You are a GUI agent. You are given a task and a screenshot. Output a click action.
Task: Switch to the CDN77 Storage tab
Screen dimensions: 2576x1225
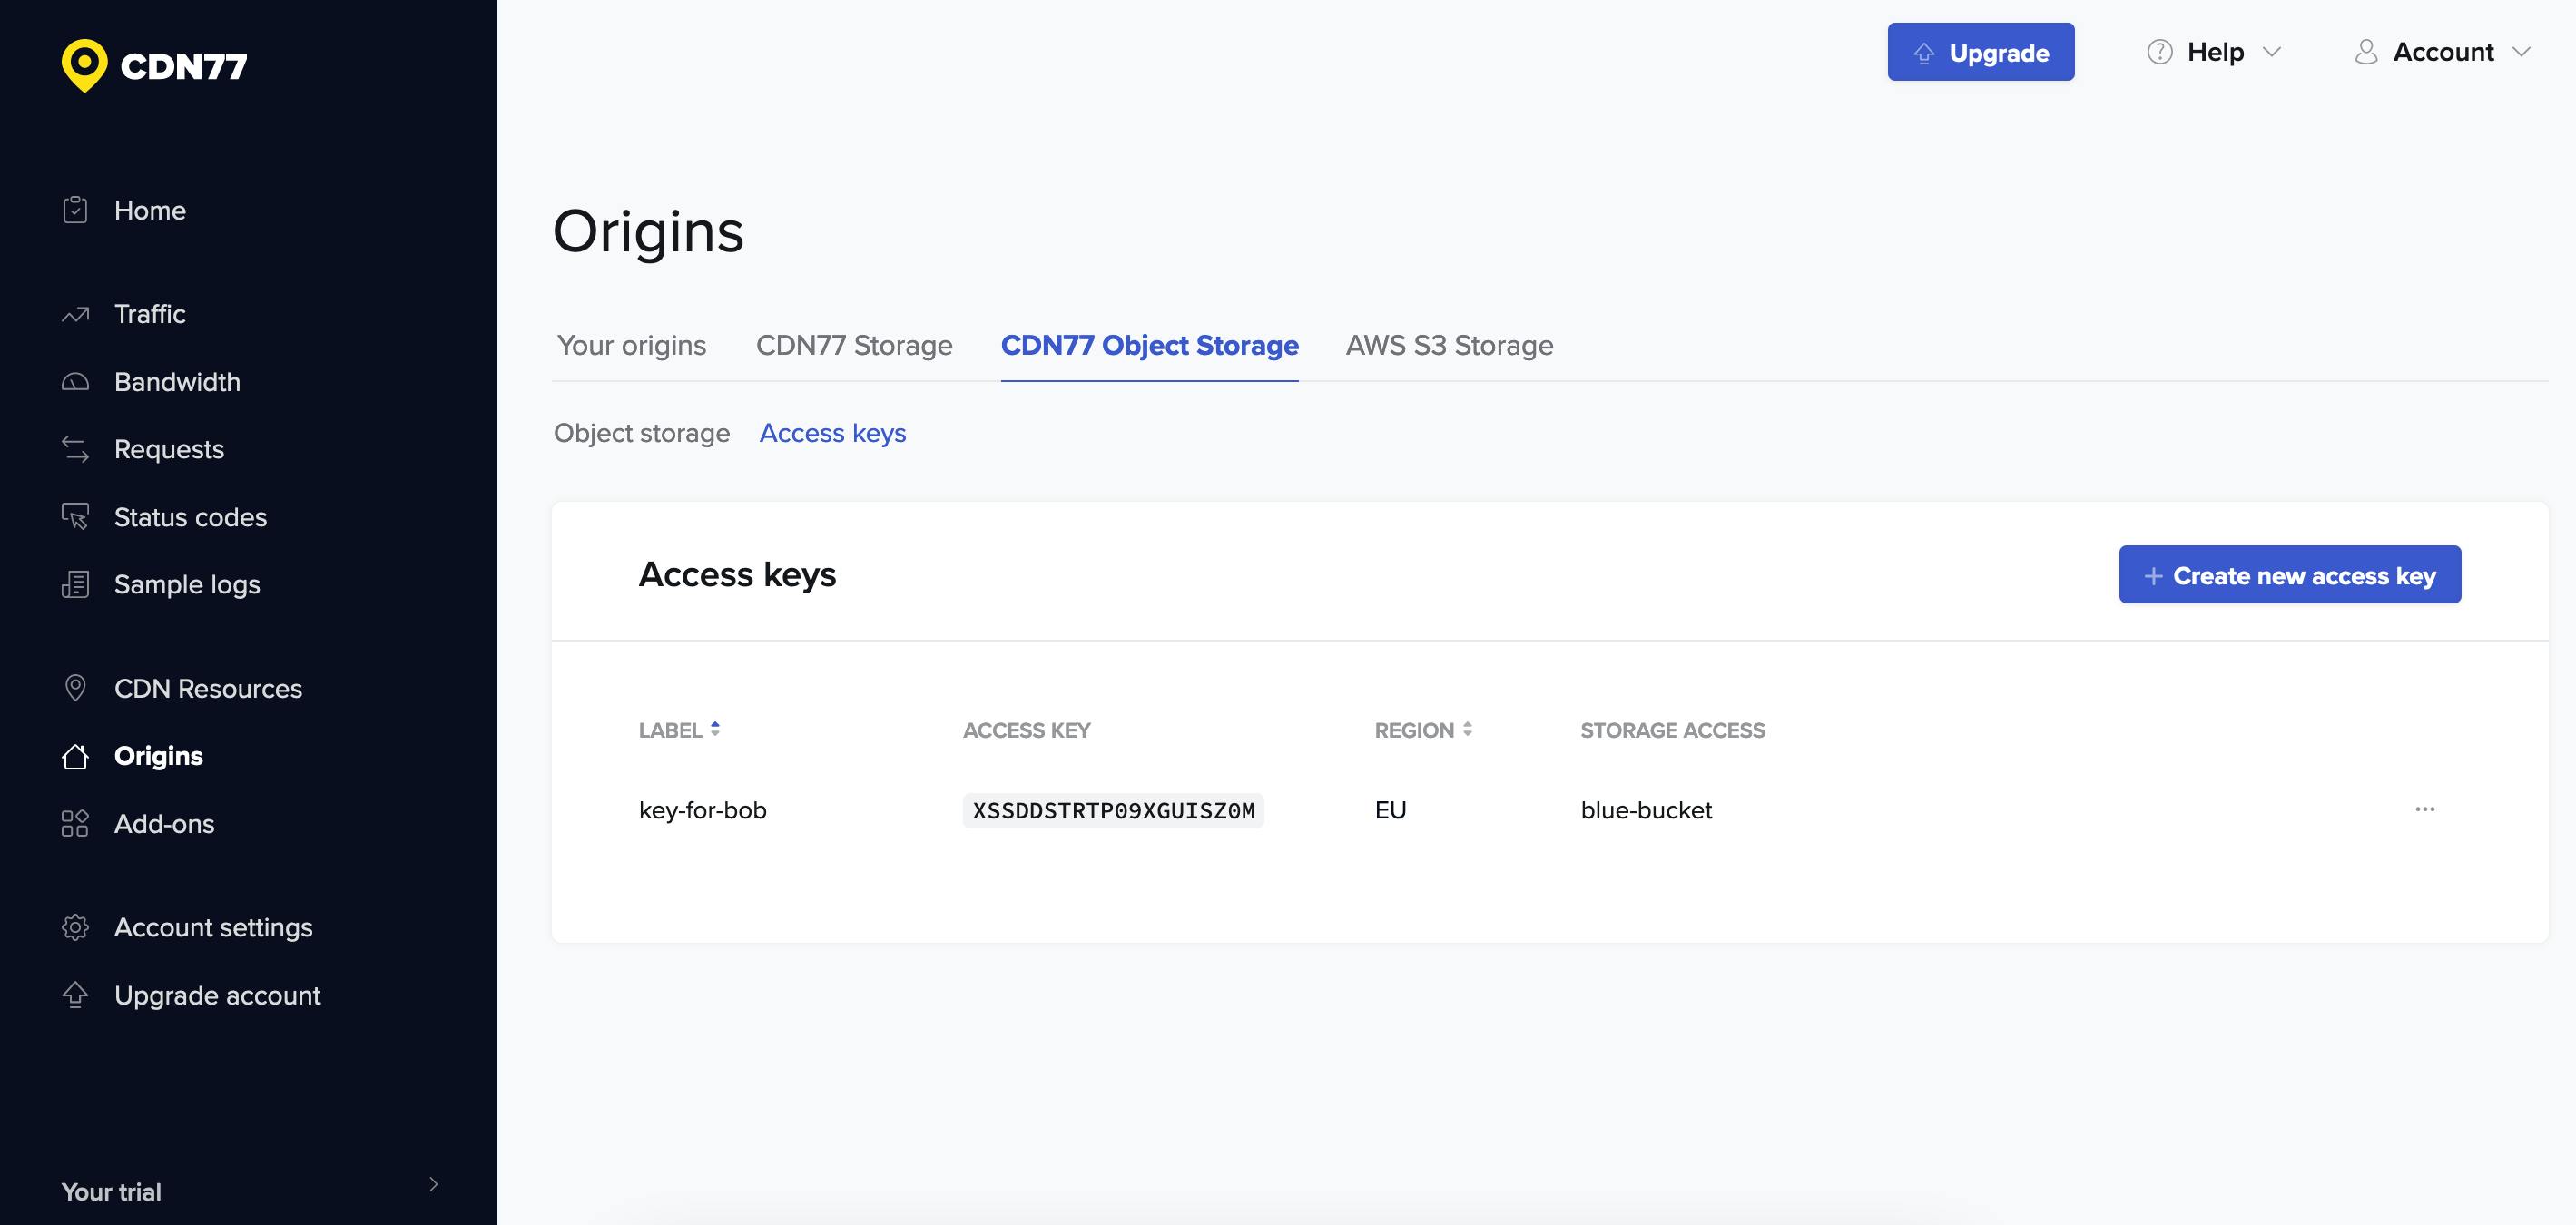(x=854, y=345)
